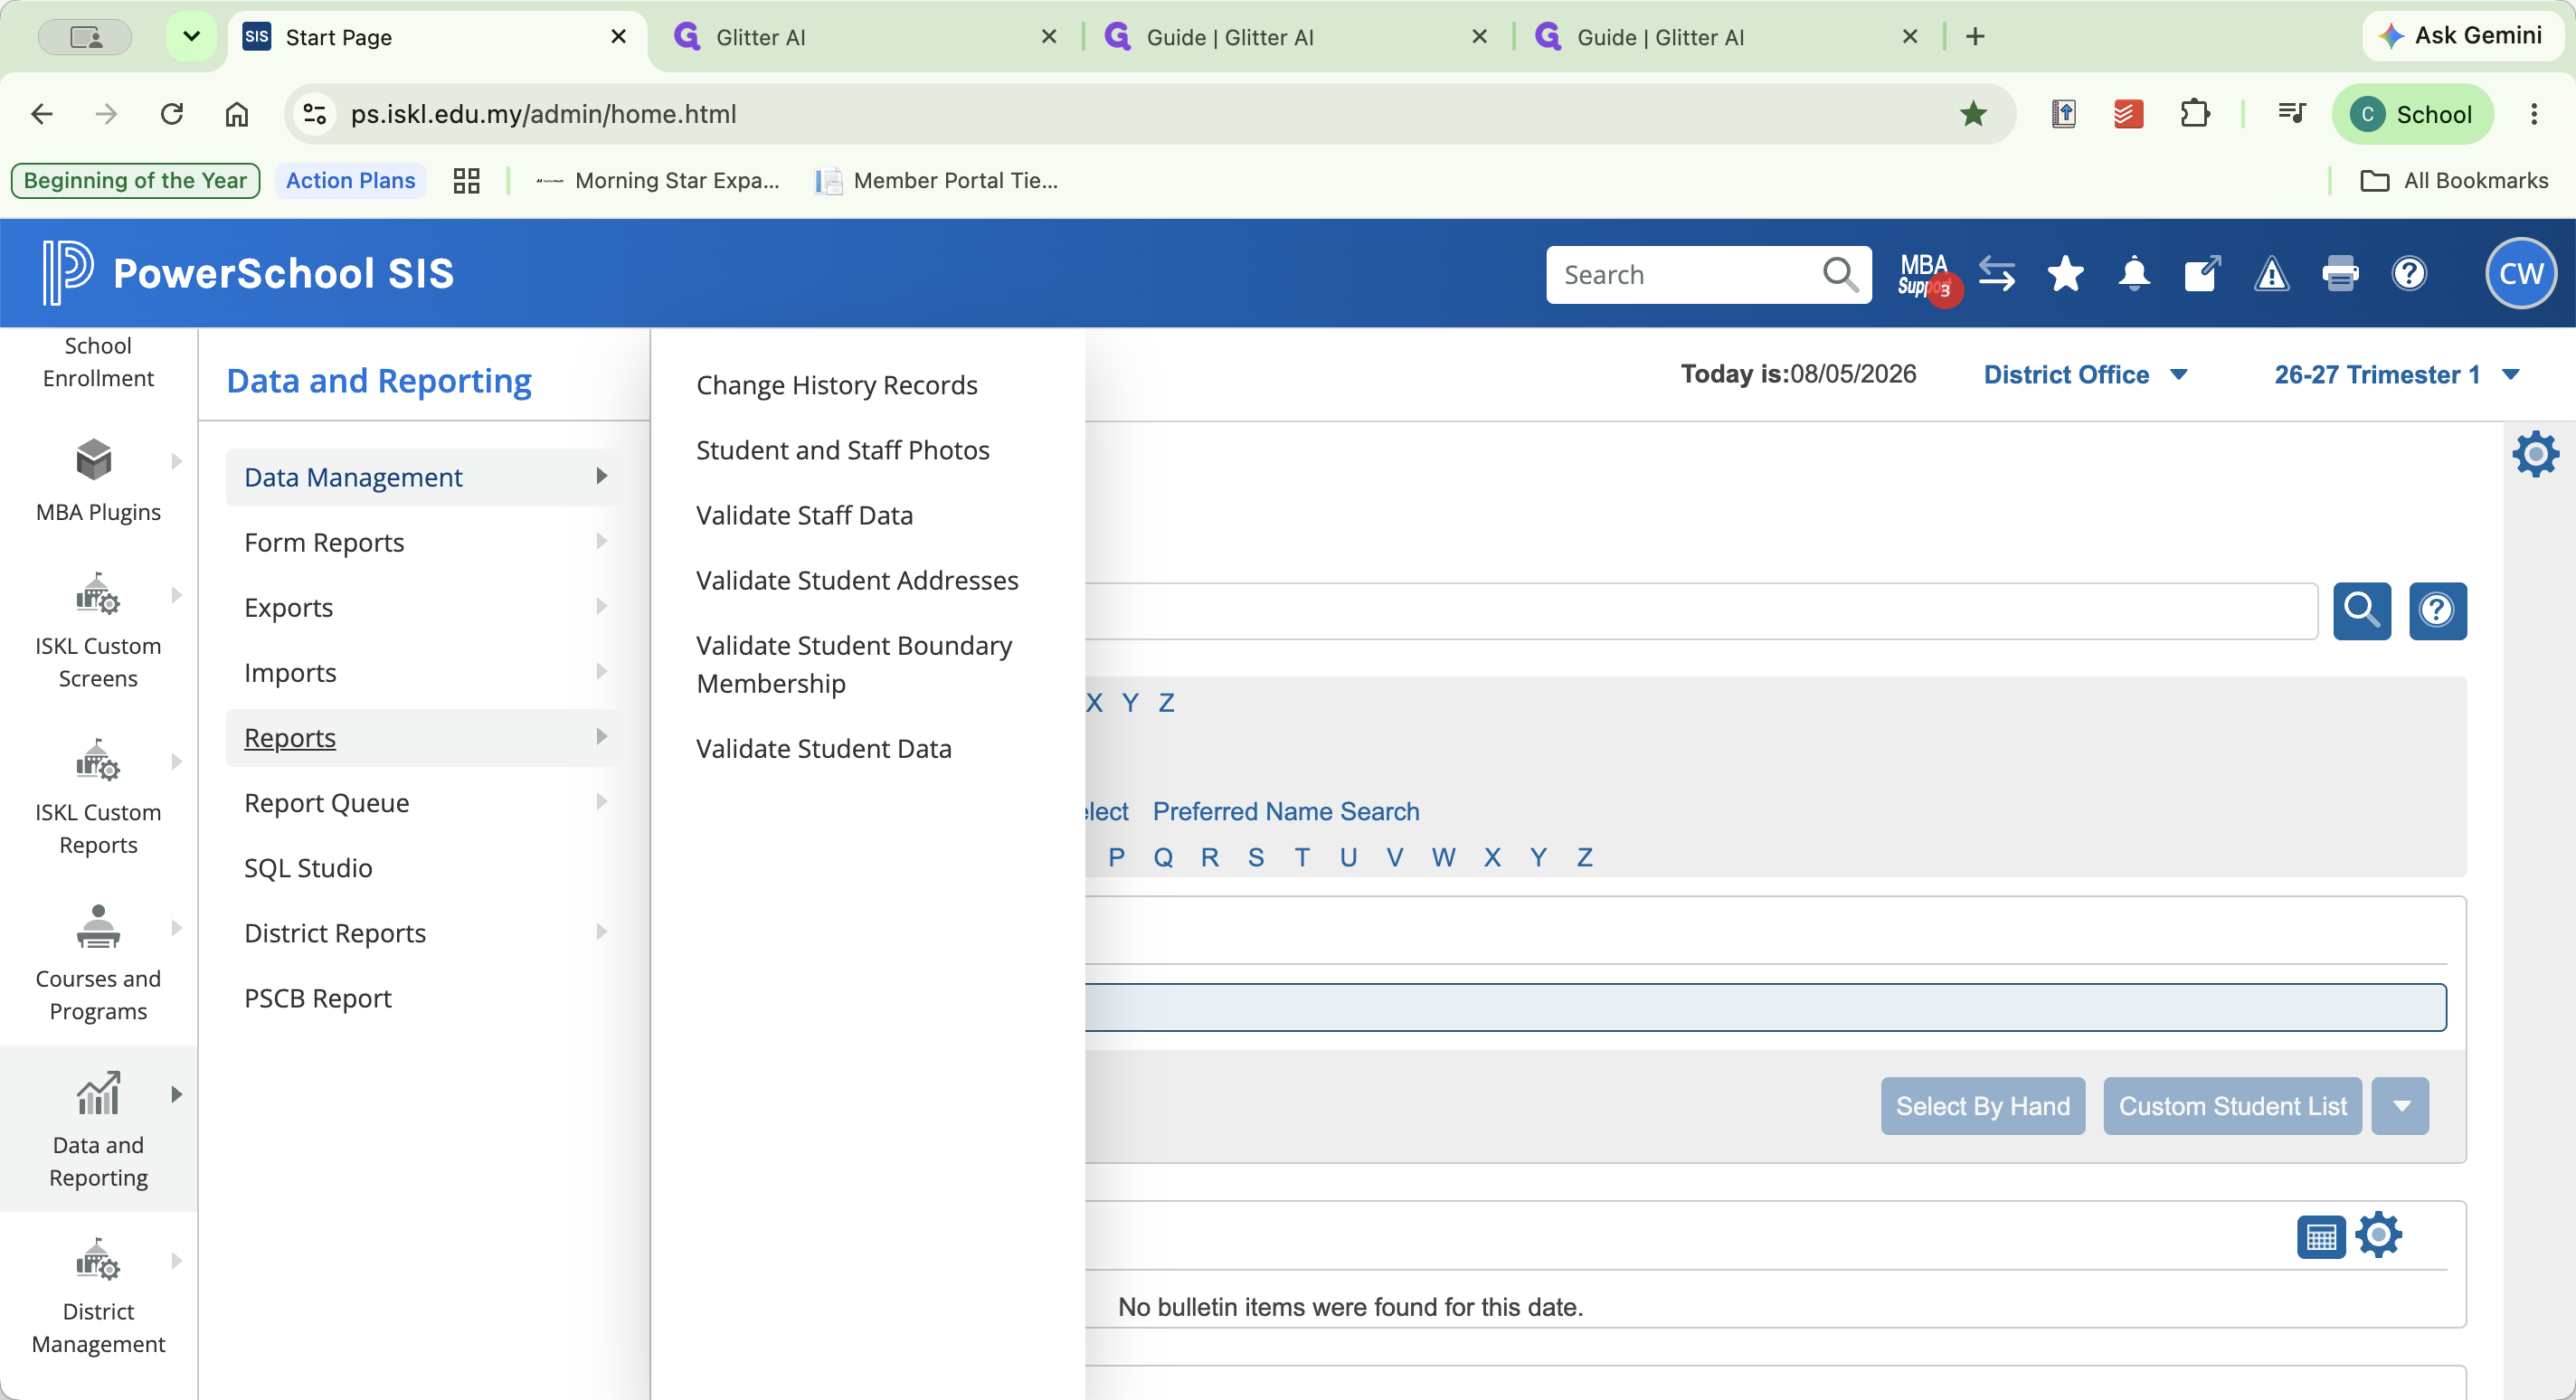
Task: Open Validate Student Boundary Membership
Action: (854, 664)
